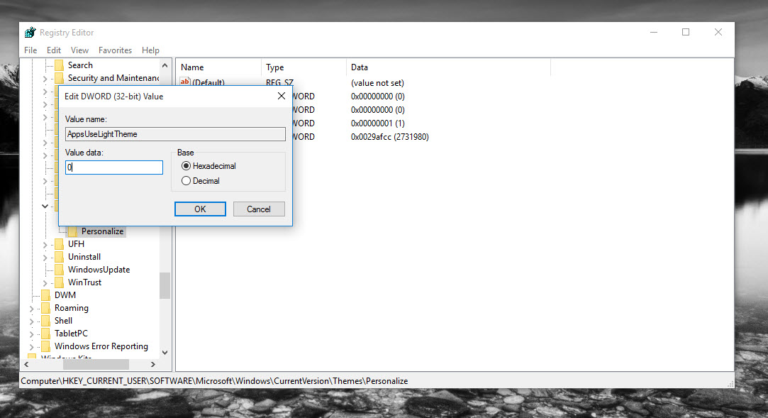Image resolution: width=768 pixels, height=418 pixels.
Task: Click the Personalize folder icon
Action: (x=72, y=231)
